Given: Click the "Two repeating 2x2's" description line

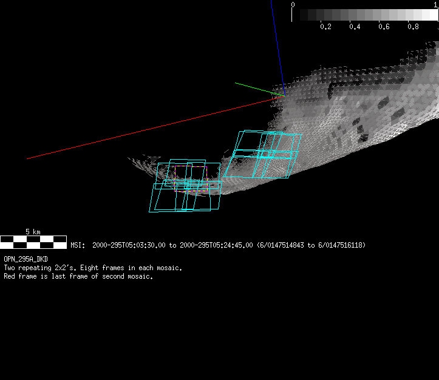Looking at the screenshot, I should click(x=92, y=268).
